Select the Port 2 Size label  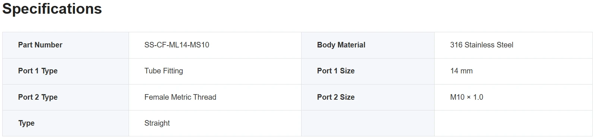(336, 97)
